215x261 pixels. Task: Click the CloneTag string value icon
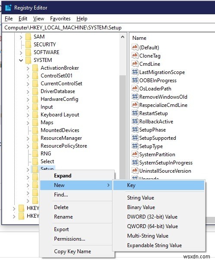click(135, 55)
